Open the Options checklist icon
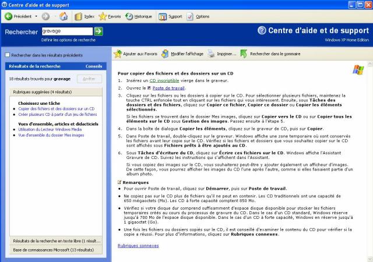The image size is (373, 262). (190, 17)
